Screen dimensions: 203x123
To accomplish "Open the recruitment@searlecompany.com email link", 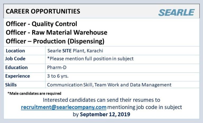I will [x=64, y=107].
